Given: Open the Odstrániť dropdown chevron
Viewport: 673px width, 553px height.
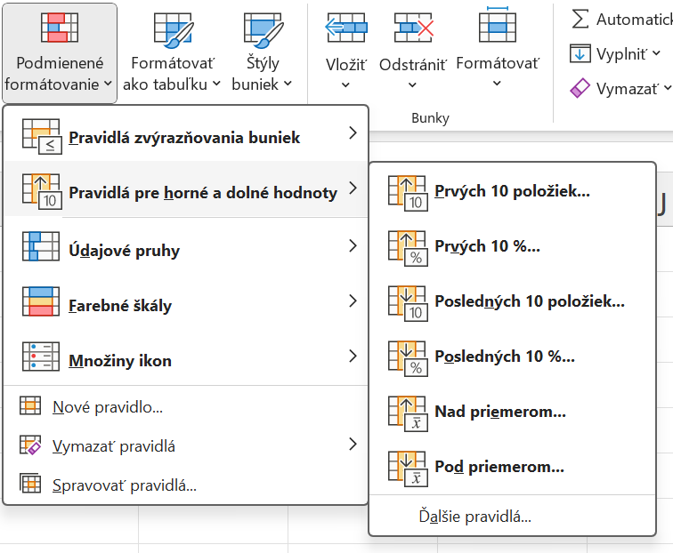Looking at the screenshot, I should coord(412,84).
